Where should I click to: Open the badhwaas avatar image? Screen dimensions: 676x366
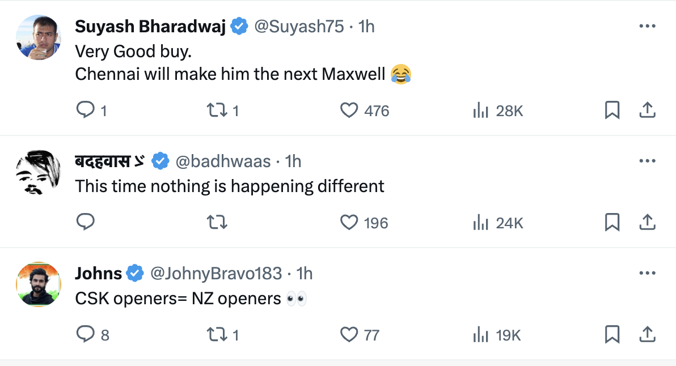pyautogui.click(x=39, y=172)
